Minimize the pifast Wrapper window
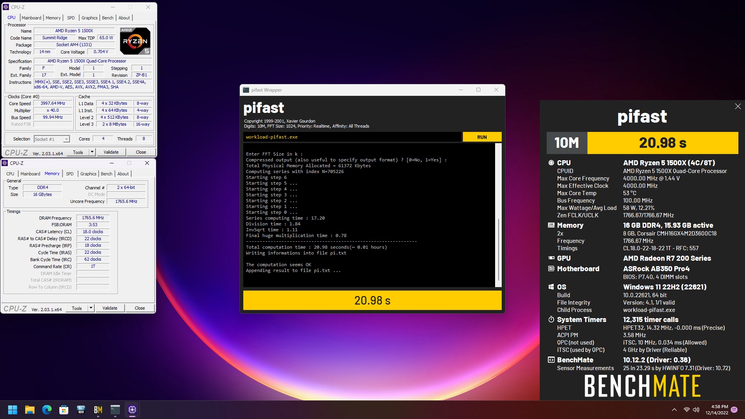Screen dimensions: 745x419 click(x=461, y=90)
